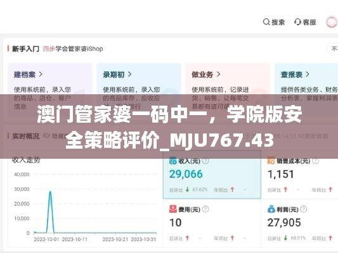Click the 2023-10-01 date label

click(x=46, y=239)
